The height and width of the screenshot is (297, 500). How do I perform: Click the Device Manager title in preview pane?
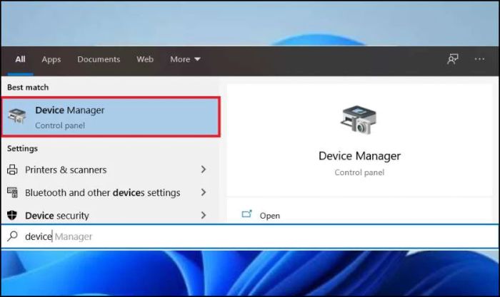pos(359,156)
